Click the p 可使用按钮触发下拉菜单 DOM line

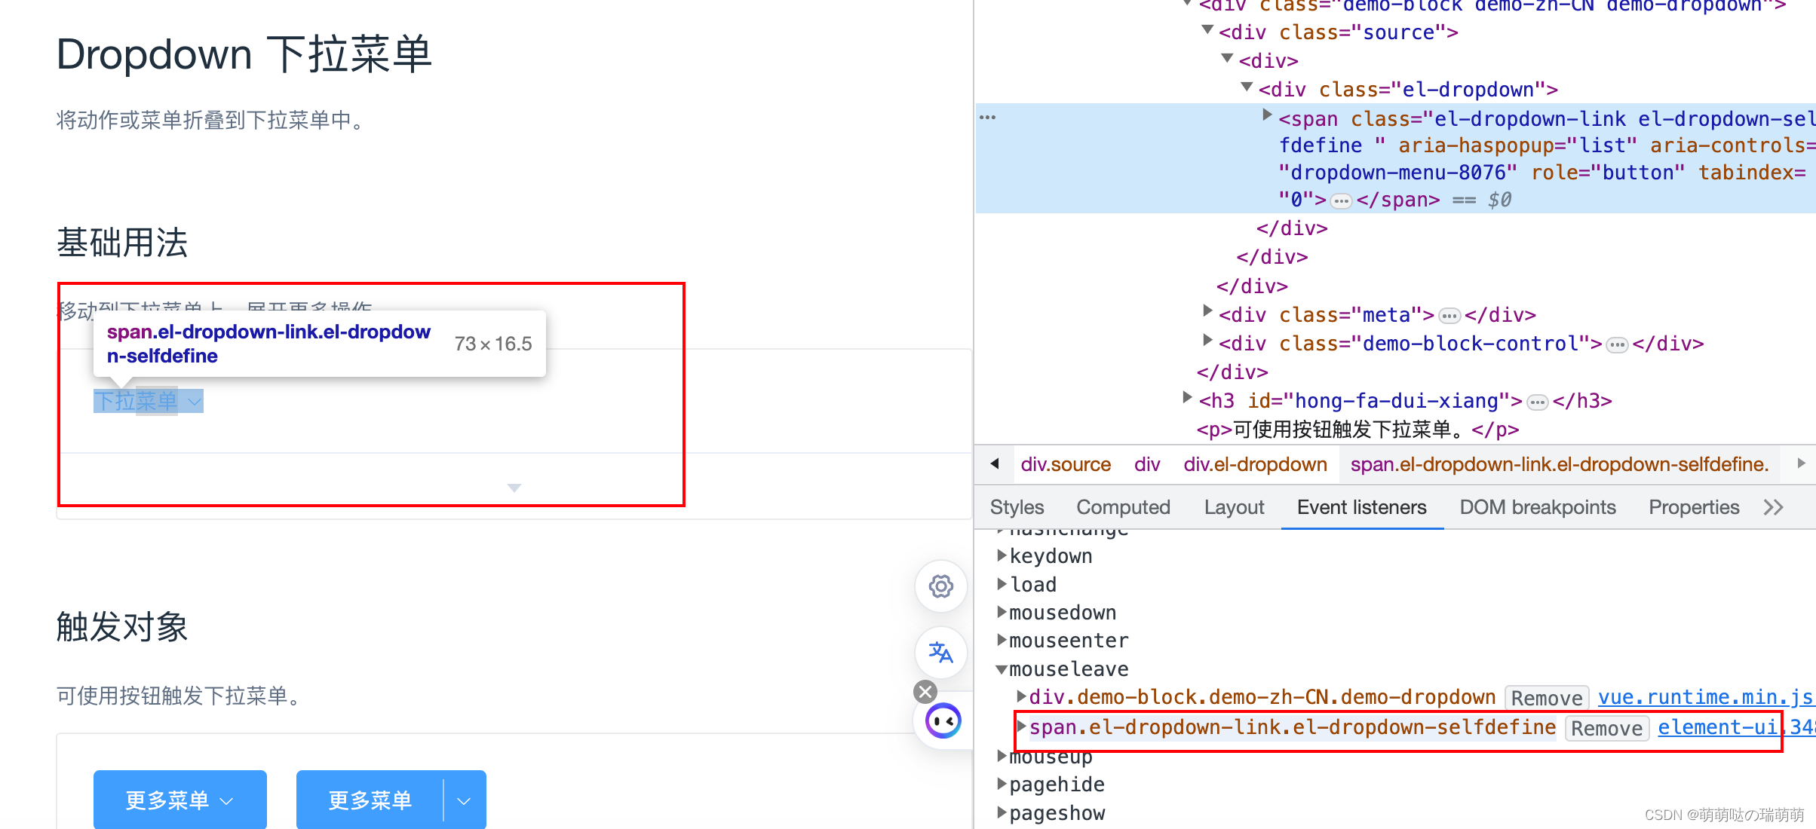1357,430
